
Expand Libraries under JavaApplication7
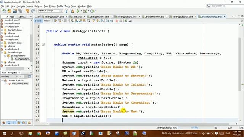pos(2,46)
